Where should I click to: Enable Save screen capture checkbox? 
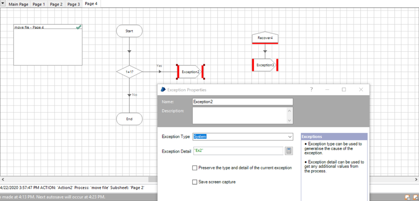point(195,182)
